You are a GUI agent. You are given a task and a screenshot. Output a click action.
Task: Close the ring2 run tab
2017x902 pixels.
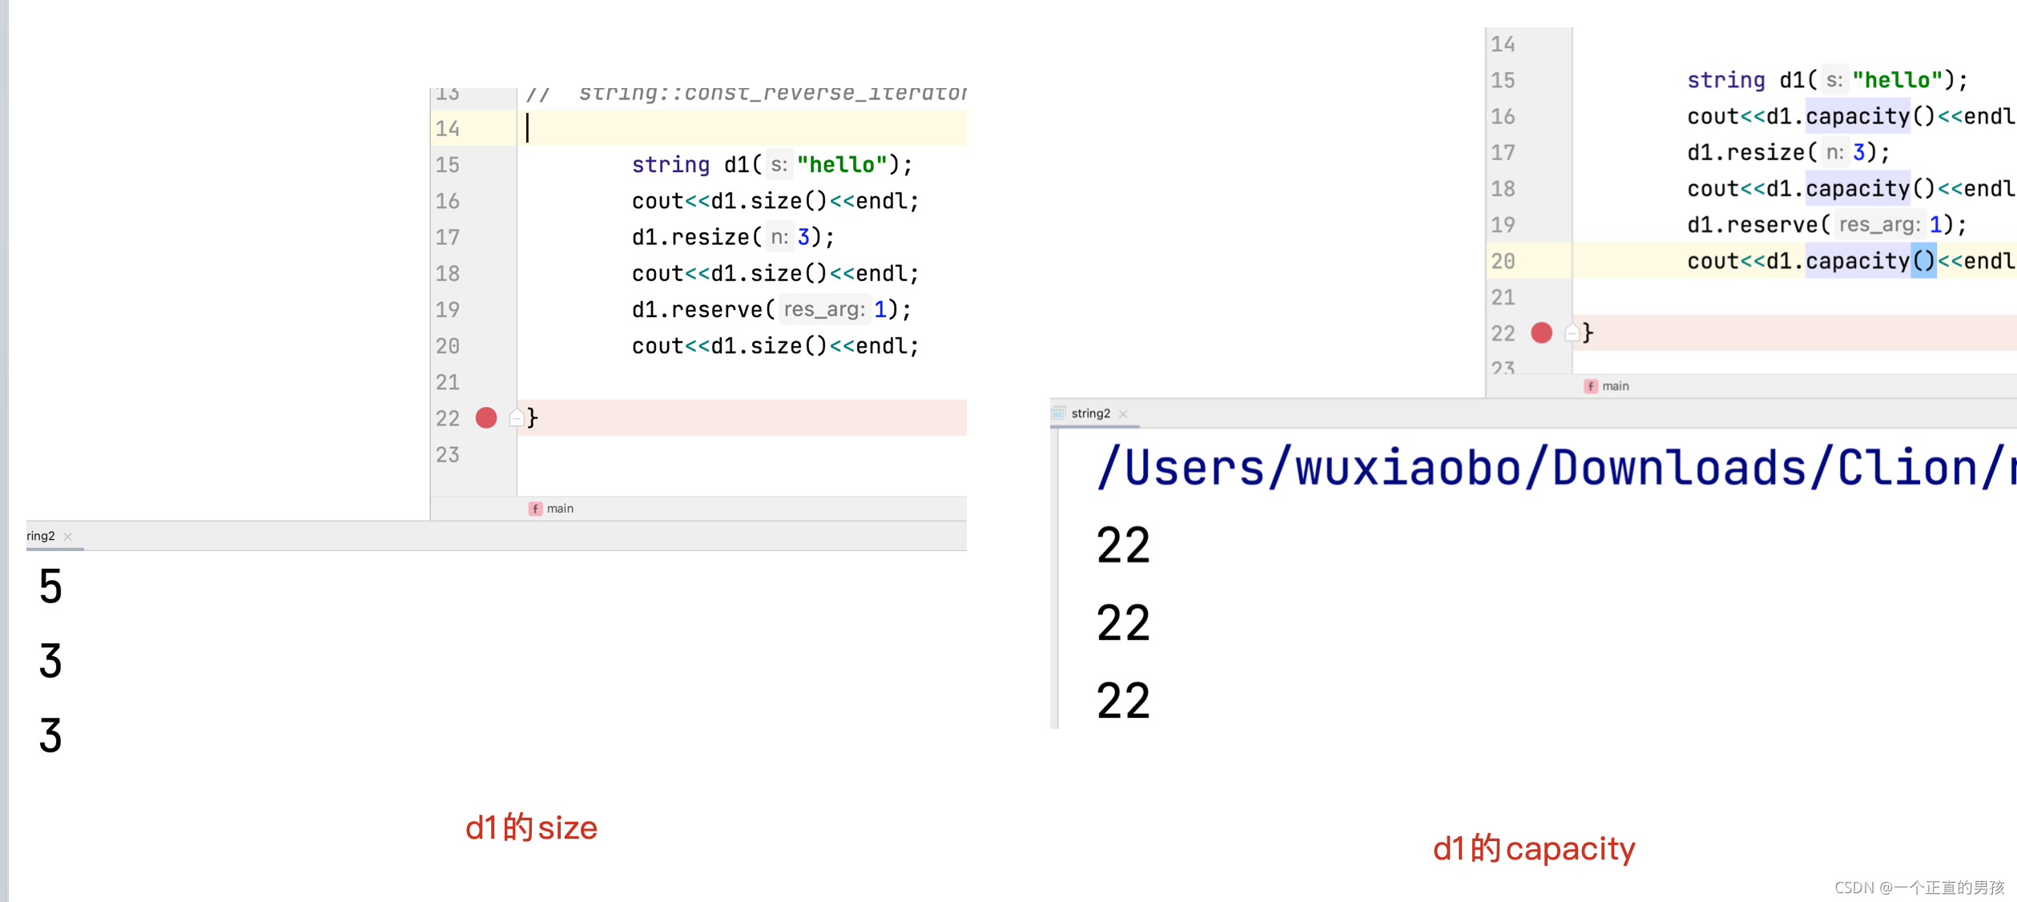(x=68, y=537)
